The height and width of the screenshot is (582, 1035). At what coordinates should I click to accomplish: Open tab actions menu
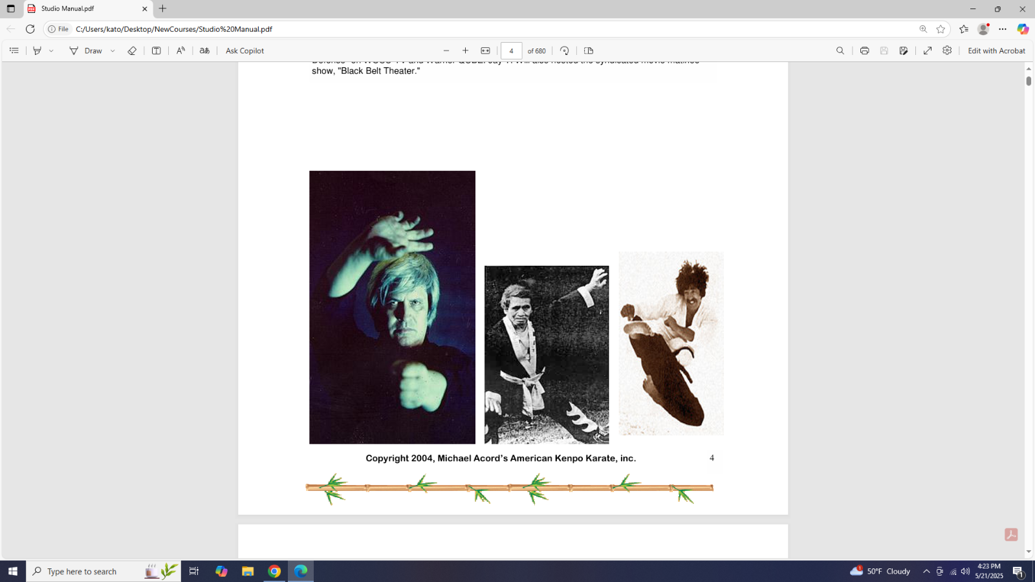tap(10, 9)
